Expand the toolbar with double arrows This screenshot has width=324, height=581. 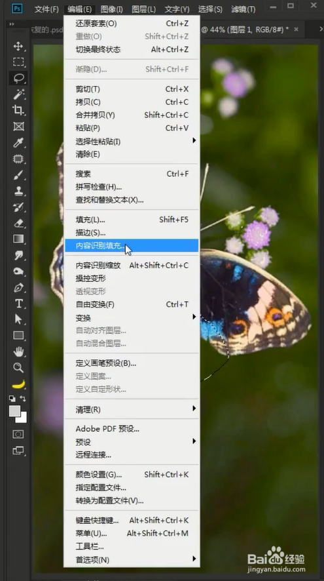tap(12, 24)
